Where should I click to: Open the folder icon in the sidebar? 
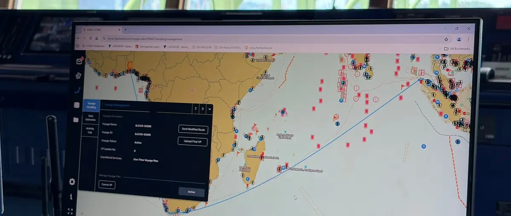pos(76,120)
